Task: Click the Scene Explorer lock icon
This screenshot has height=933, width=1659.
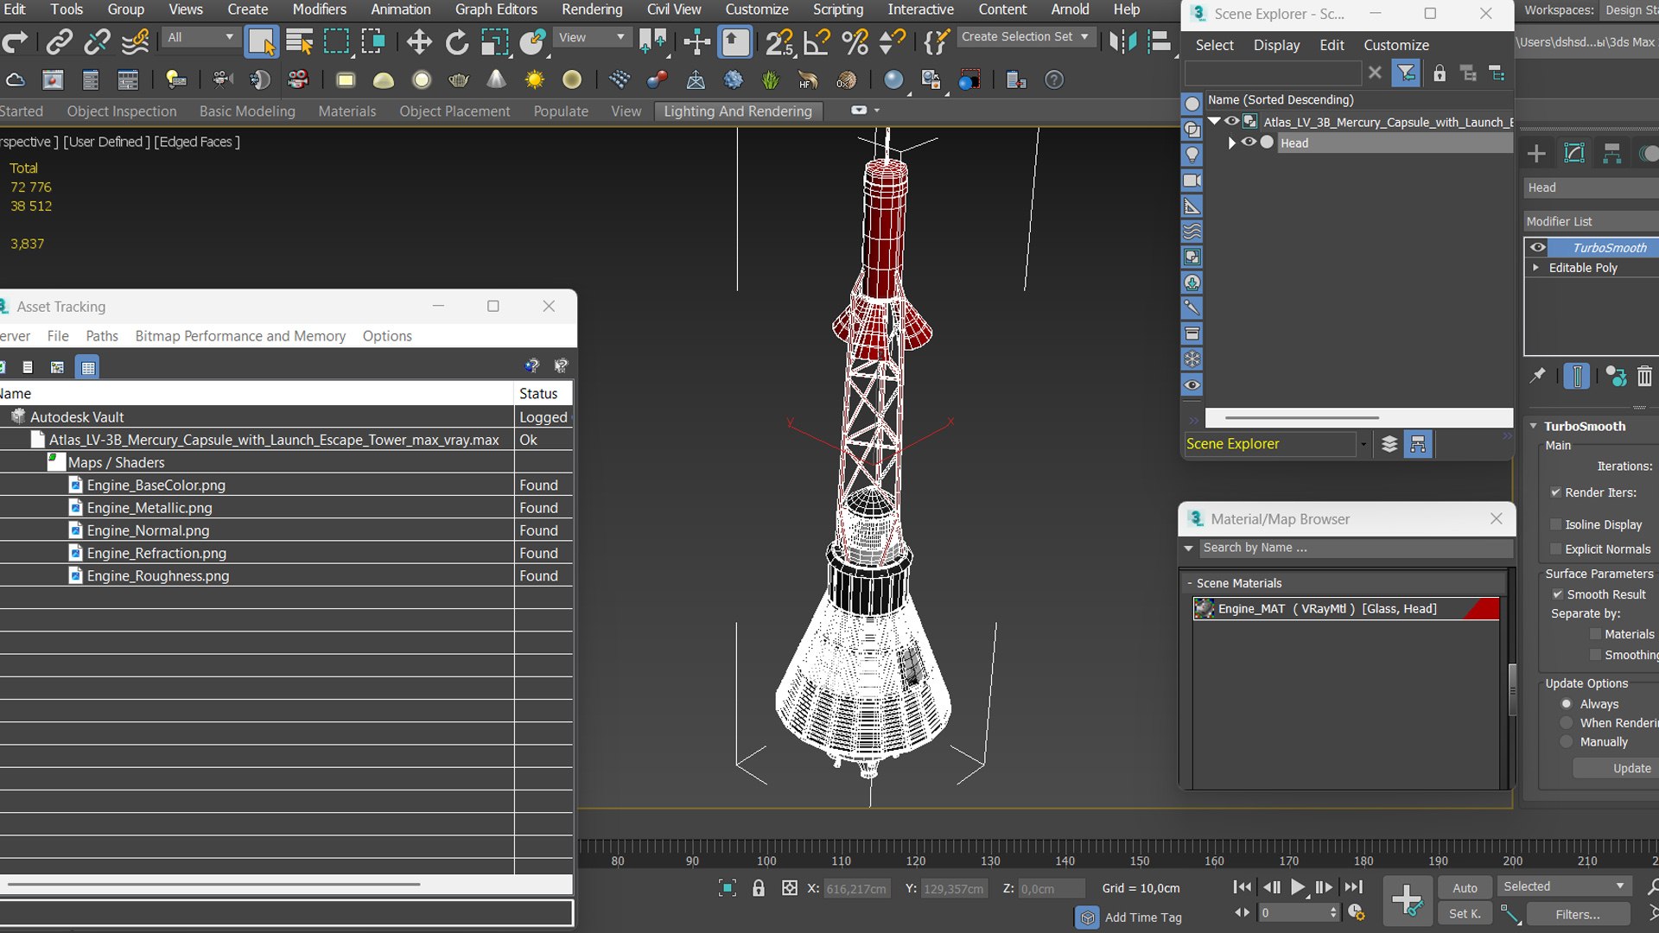Action: (x=1440, y=73)
